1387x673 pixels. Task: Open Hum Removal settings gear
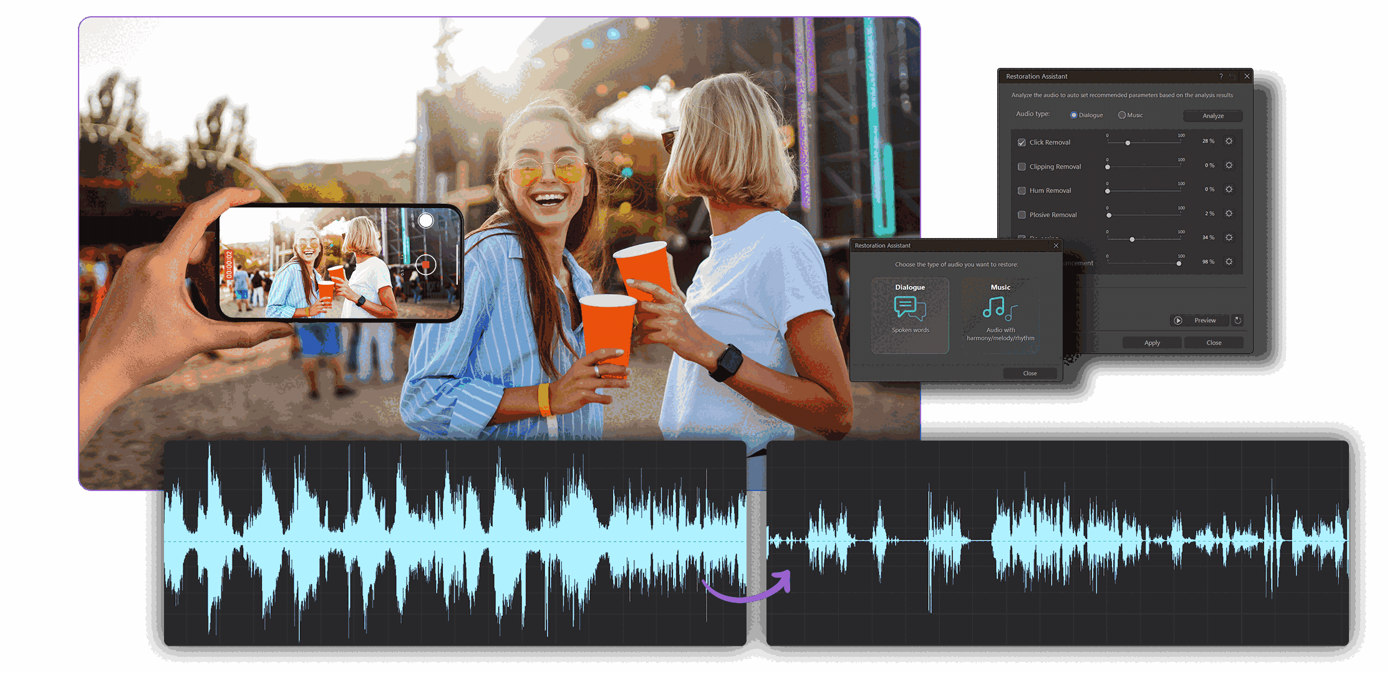1229,189
